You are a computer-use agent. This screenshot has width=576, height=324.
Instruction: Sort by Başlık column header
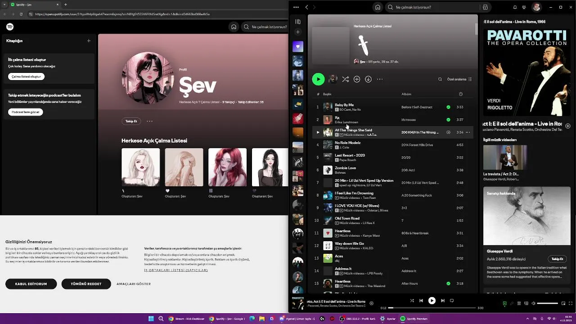click(x=327, y=94)
